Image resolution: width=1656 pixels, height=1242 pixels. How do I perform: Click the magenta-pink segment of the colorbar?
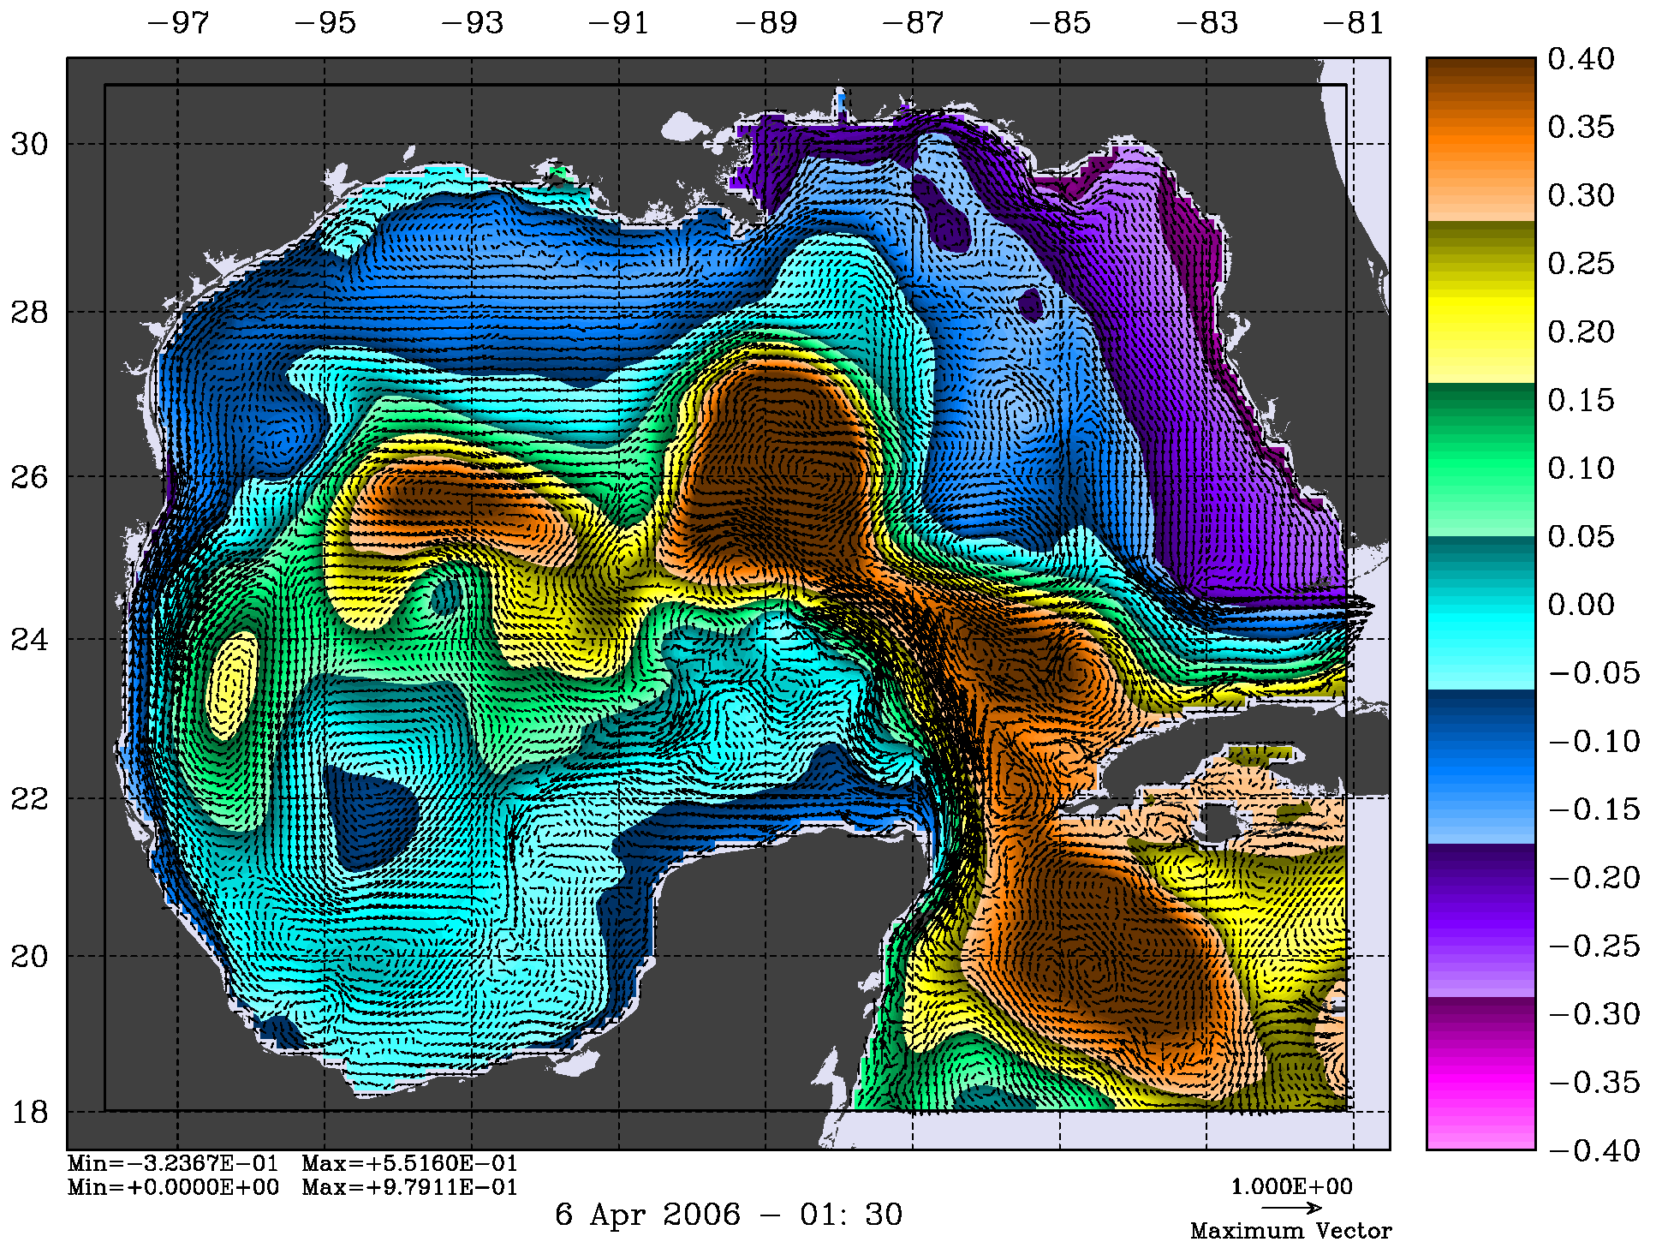coord(1480,1072)
